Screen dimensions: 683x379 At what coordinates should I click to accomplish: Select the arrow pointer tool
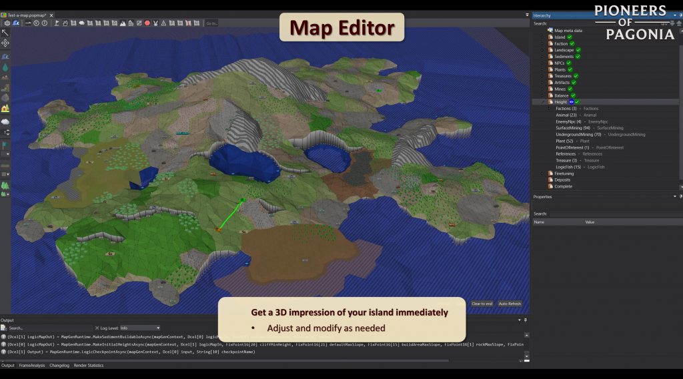5,33
